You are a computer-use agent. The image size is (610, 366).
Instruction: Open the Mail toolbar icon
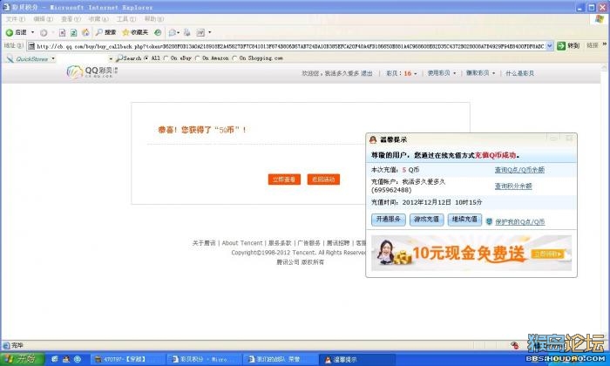(x=173, y=32)
